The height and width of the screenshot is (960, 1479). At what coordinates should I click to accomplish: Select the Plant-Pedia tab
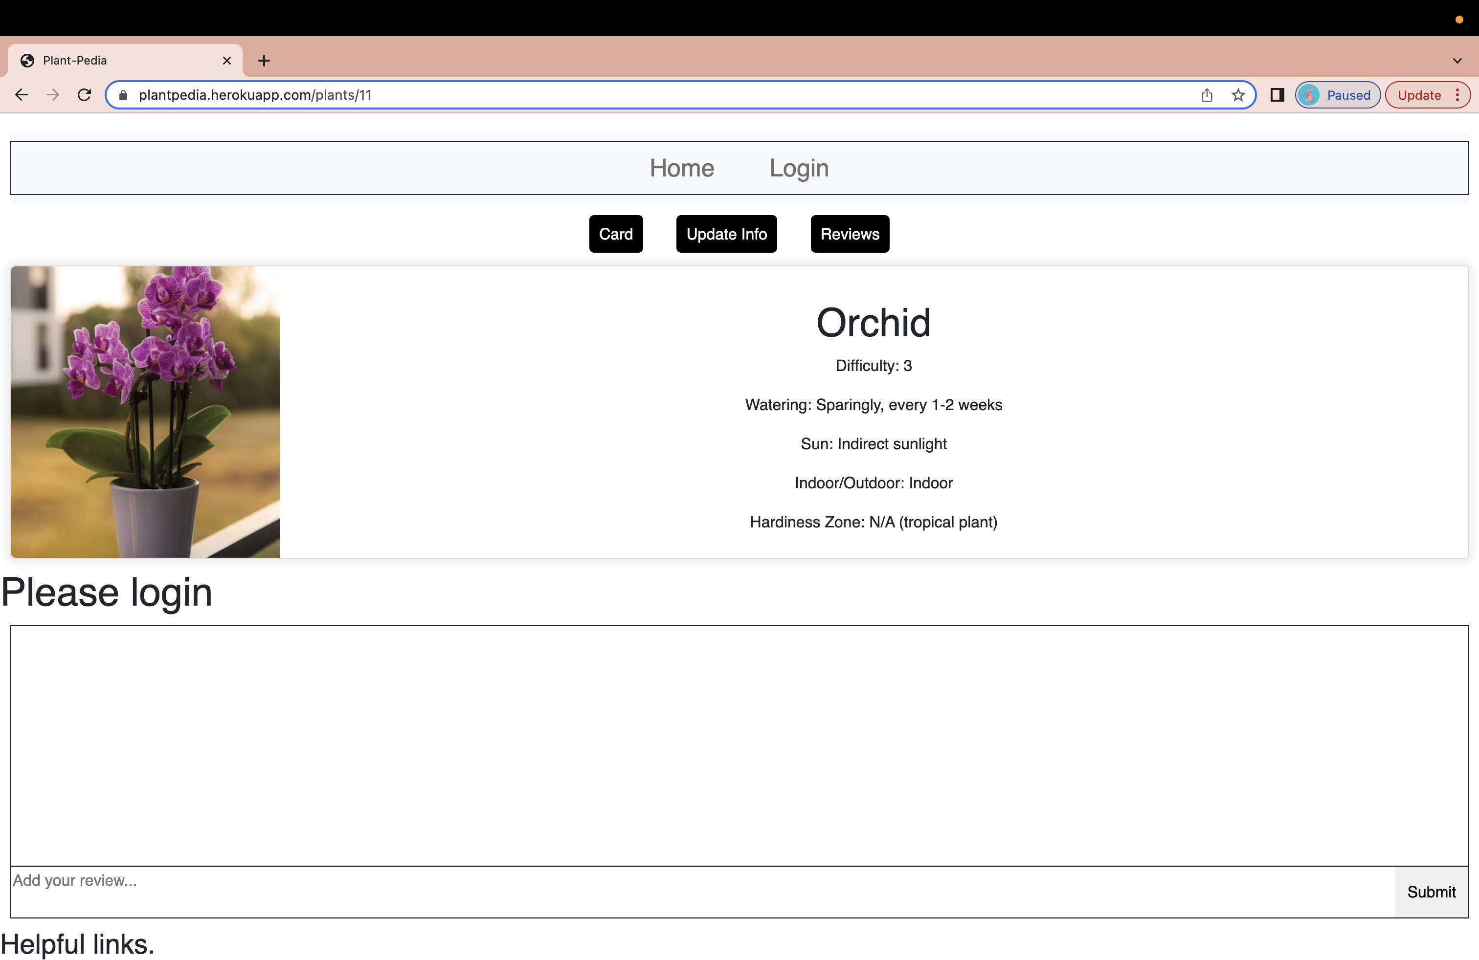click(124, 60)
